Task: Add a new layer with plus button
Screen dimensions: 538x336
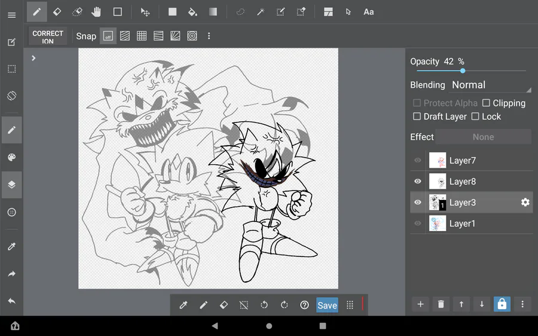Action: 420,304
